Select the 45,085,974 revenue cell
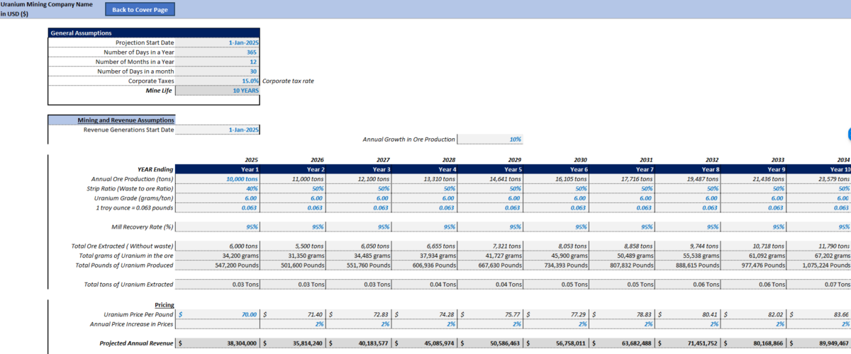Image resolution: width=851 pixels, height=354 pixels. (424, 343)
